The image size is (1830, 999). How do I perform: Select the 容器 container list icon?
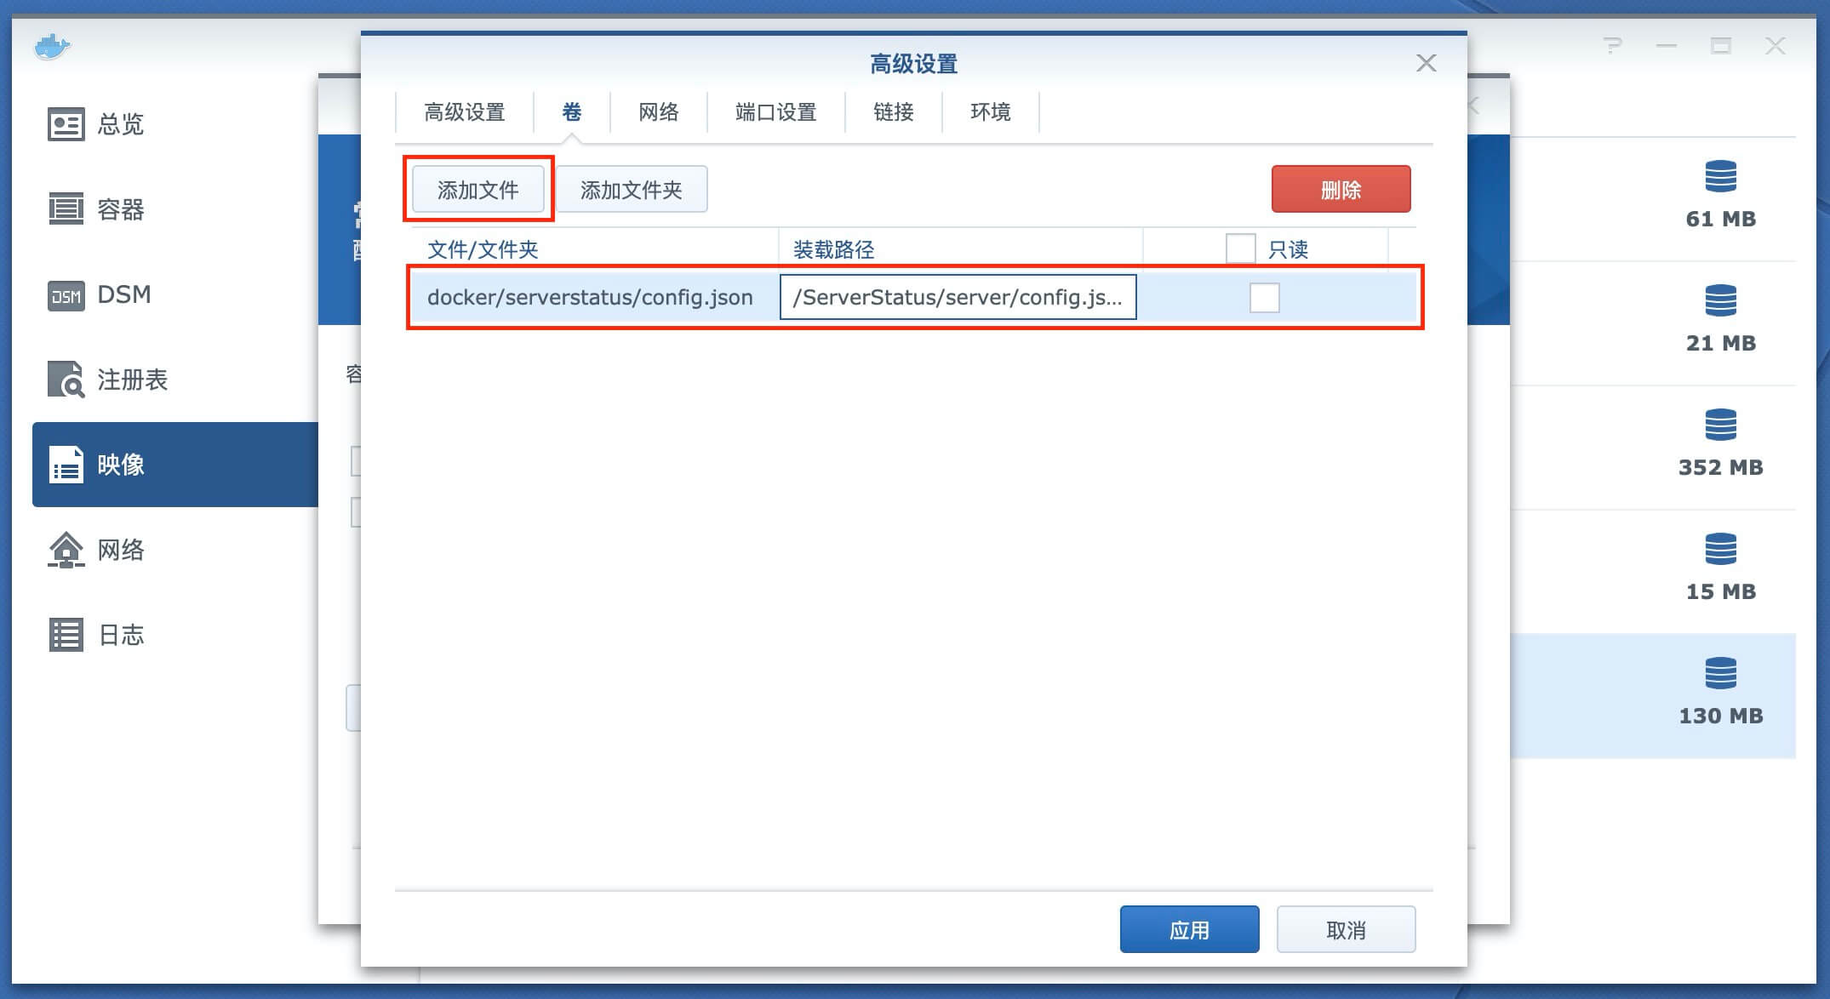coord(66,209)
